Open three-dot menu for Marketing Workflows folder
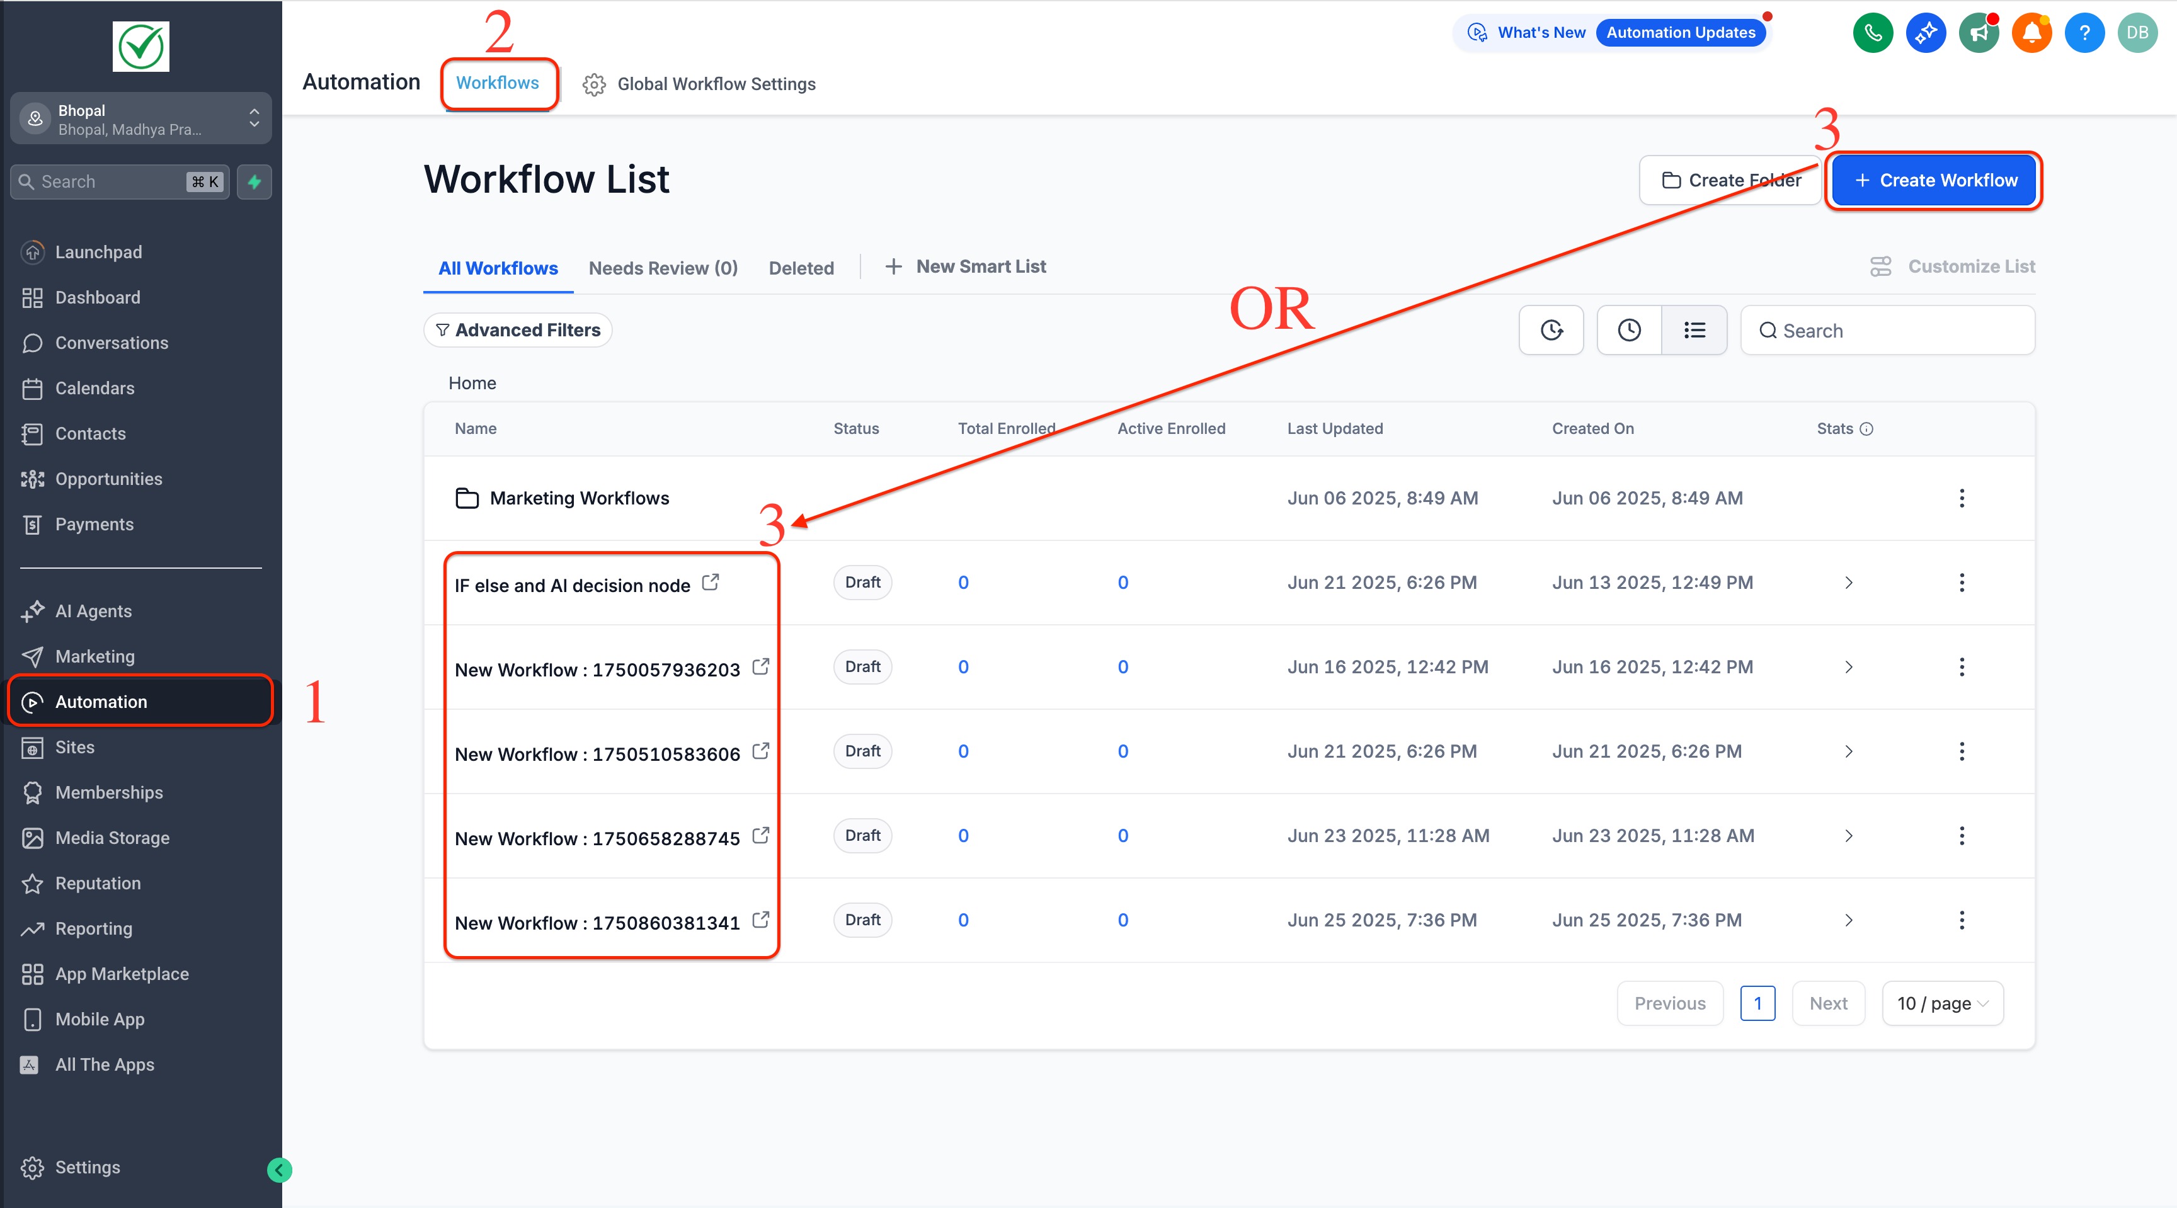The height and width of the screenshot is (1208, 2177). click(1962, 498)
